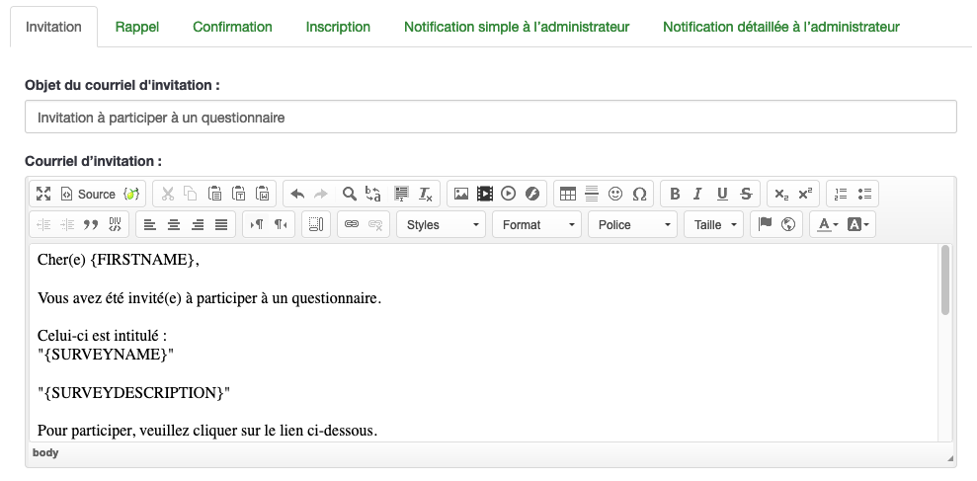Toggle Source code view
This screenshot has width=977, height=481.
88,195
